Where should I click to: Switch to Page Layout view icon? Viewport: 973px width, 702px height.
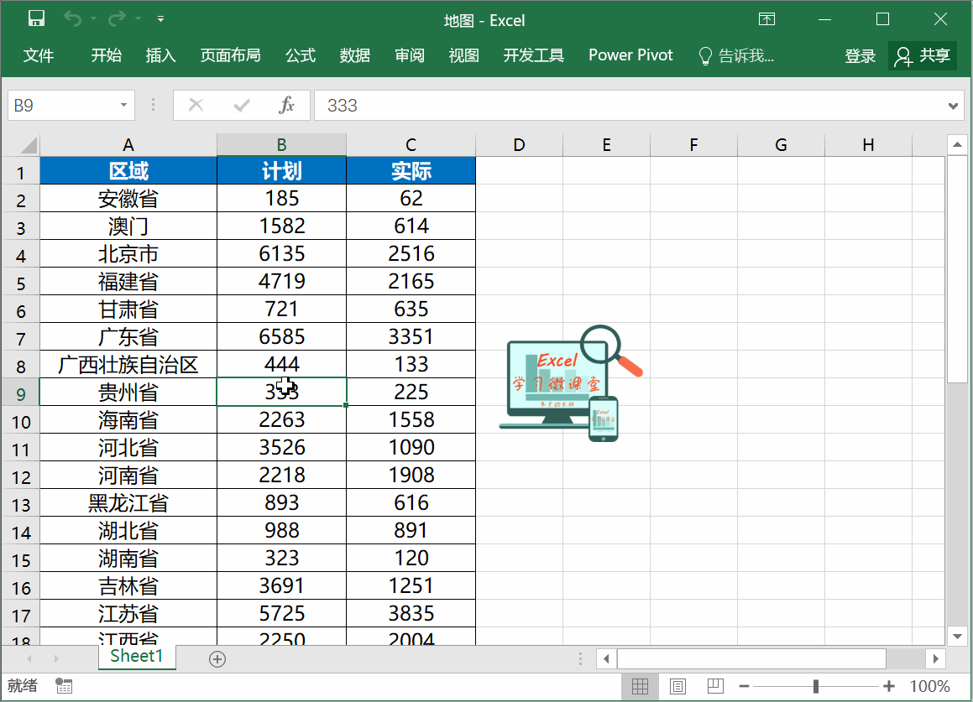tap(677, 687)
